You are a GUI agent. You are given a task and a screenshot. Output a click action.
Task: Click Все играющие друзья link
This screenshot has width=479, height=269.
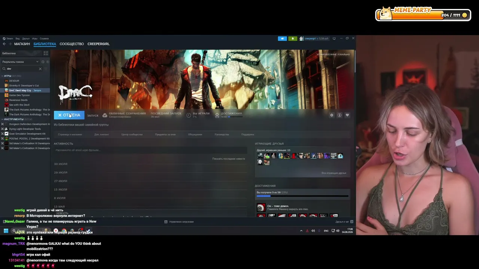[x=334, y=173]
